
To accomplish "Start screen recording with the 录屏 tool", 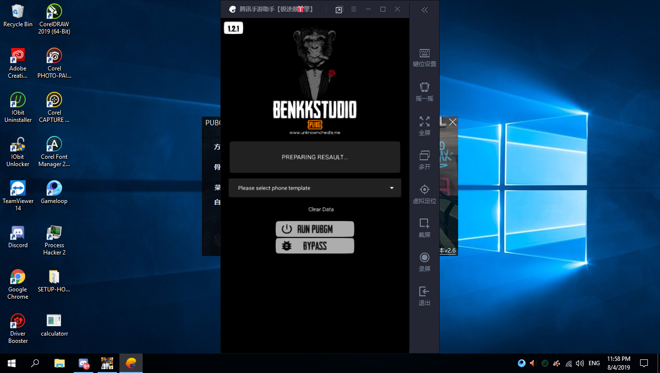I will tap(424, 261).
